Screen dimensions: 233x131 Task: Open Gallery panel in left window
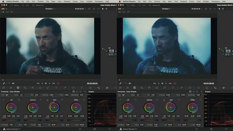pos(15,5)
